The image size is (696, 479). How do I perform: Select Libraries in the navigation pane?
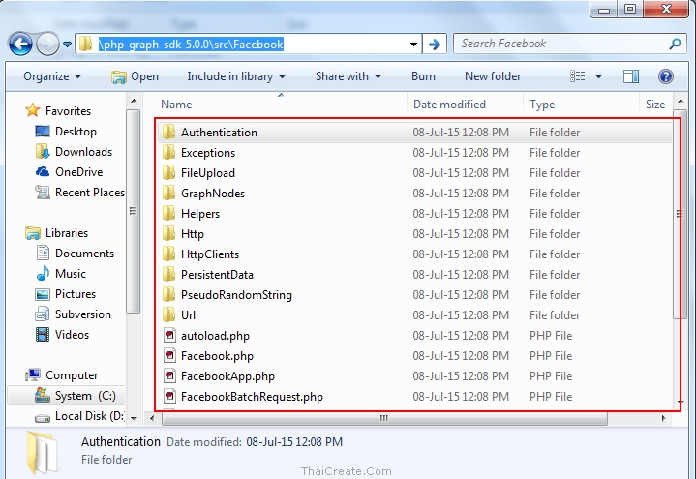(x=56, y=233)
